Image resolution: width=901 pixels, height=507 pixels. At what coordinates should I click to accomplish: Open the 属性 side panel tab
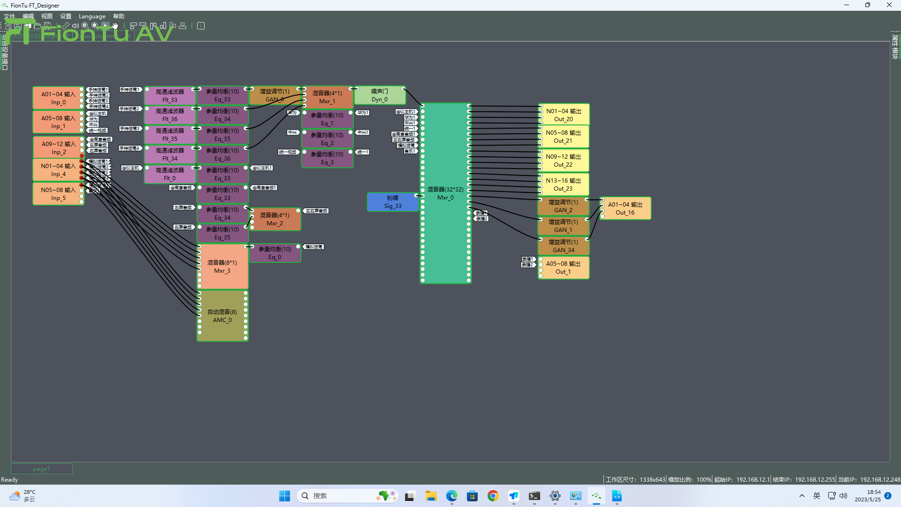coord(895,40)
